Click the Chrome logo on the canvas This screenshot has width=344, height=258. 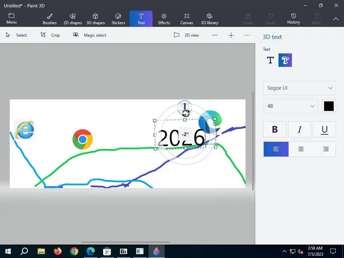pos(83,139)
